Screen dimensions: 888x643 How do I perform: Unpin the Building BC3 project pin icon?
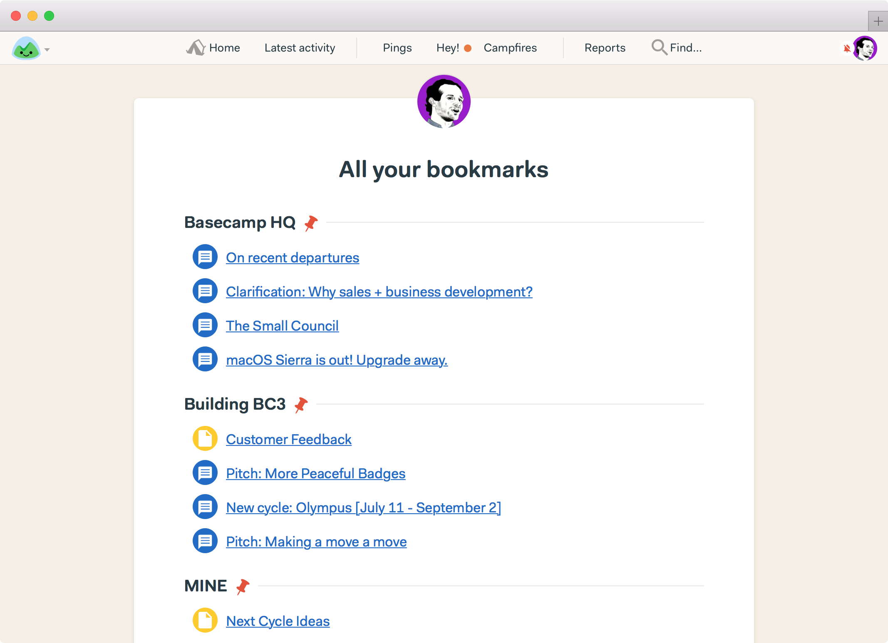point(301,405)
